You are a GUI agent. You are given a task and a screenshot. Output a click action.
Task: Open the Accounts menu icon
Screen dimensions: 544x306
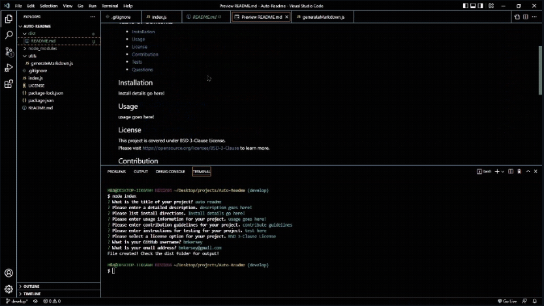click(8, 273)
